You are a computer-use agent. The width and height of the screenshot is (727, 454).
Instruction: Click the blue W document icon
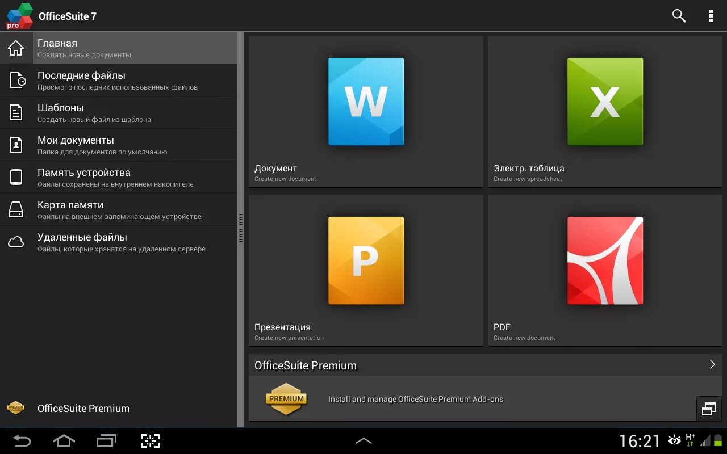coord(366,102)
